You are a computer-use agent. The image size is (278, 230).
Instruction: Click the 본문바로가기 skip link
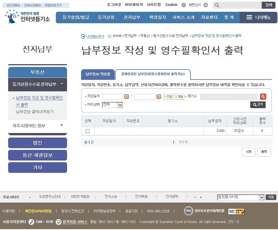[x=53, y=5]
